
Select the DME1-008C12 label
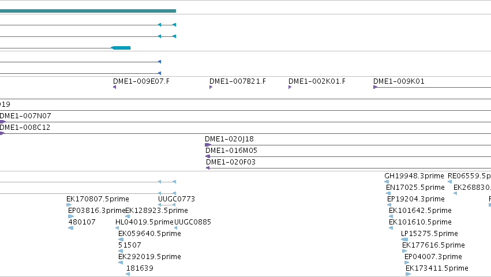click(25, 128)
